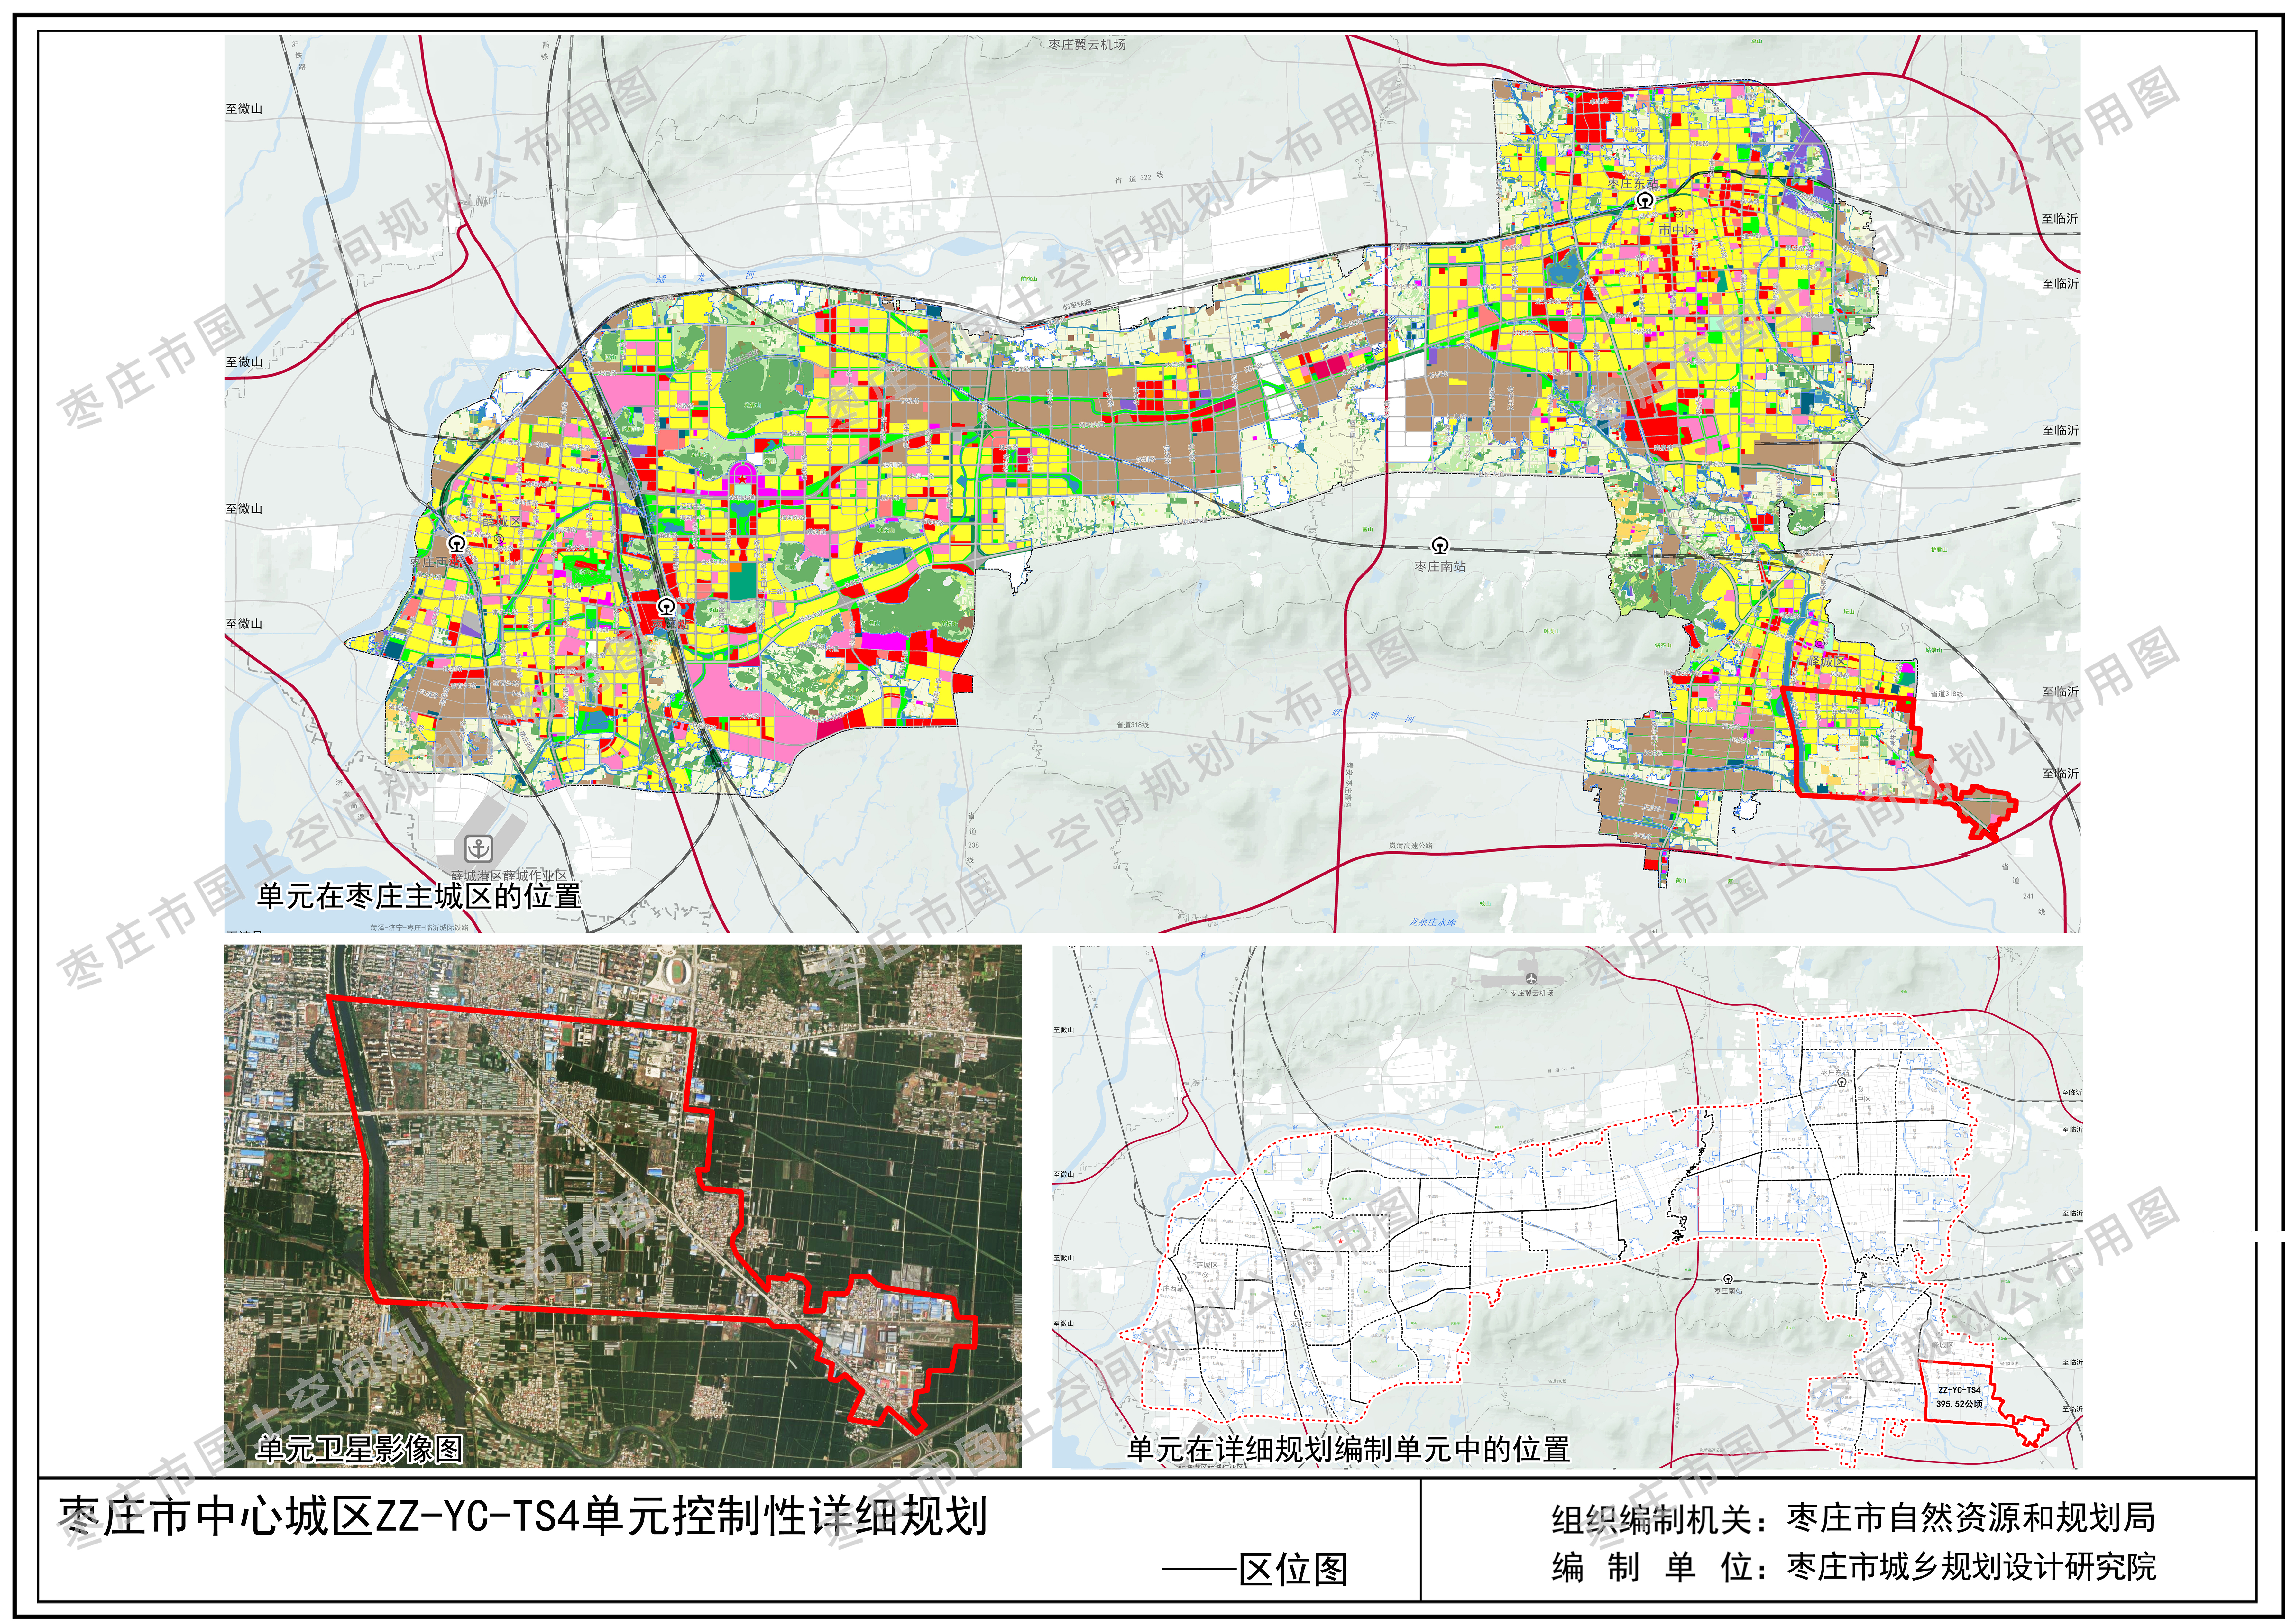The width and height of the screenshot is (2296, 1622).
Task: Click the 龙泉庄水库 label
Action: pyautogui.click(x=1433, y=922)
